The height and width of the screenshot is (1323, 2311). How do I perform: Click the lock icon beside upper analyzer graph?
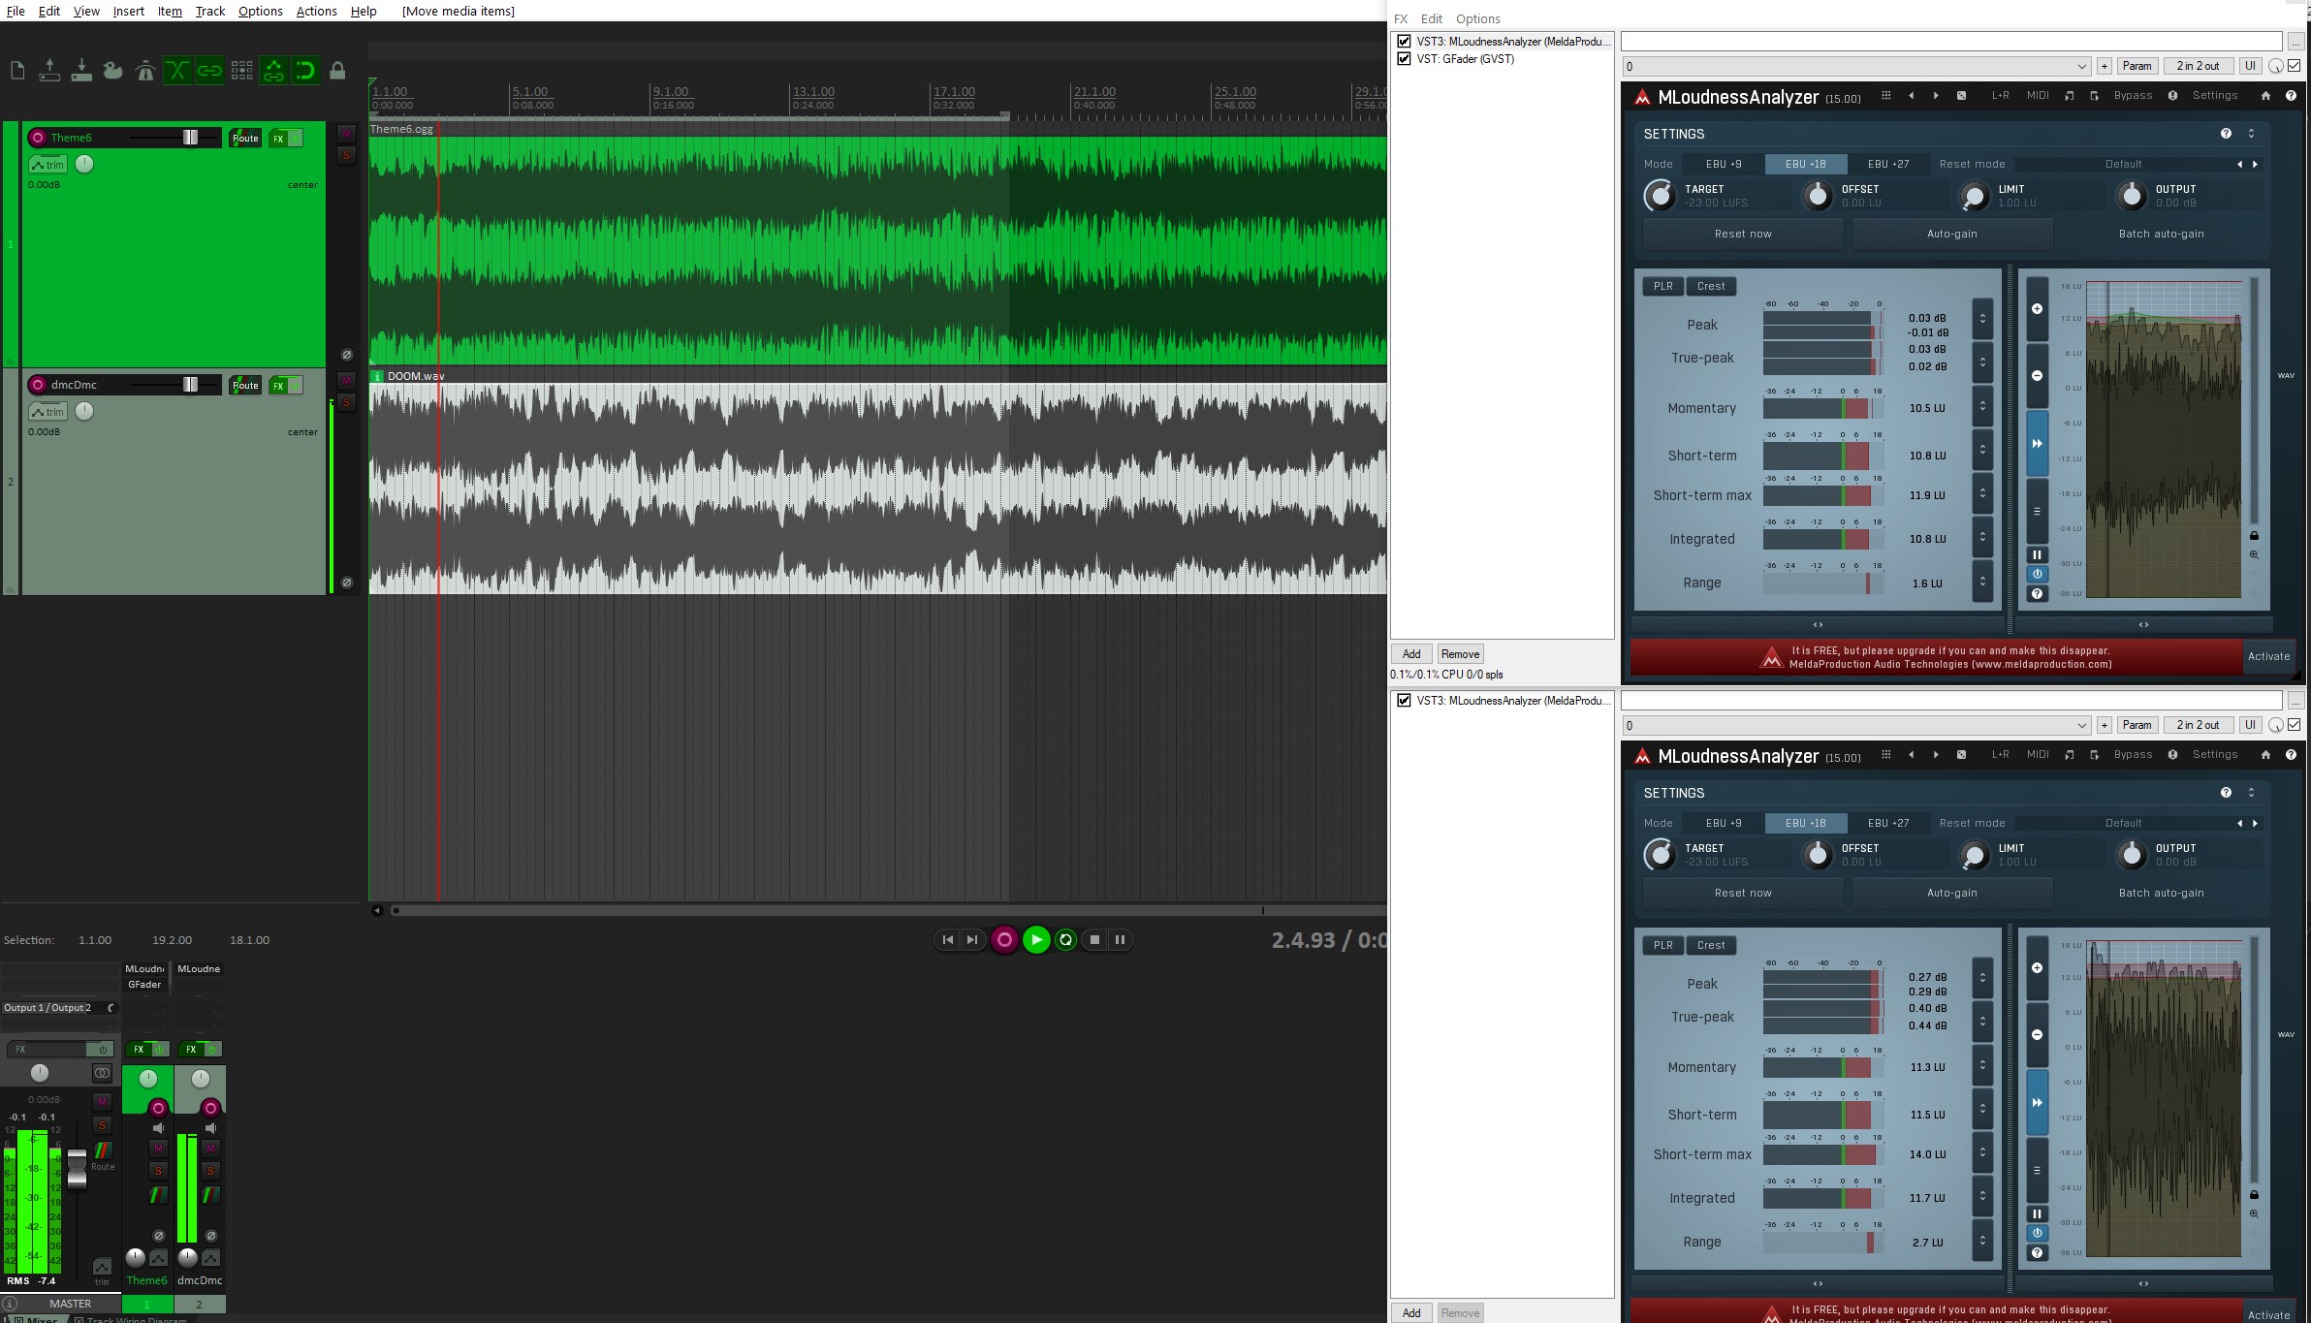pos(2254,536)
